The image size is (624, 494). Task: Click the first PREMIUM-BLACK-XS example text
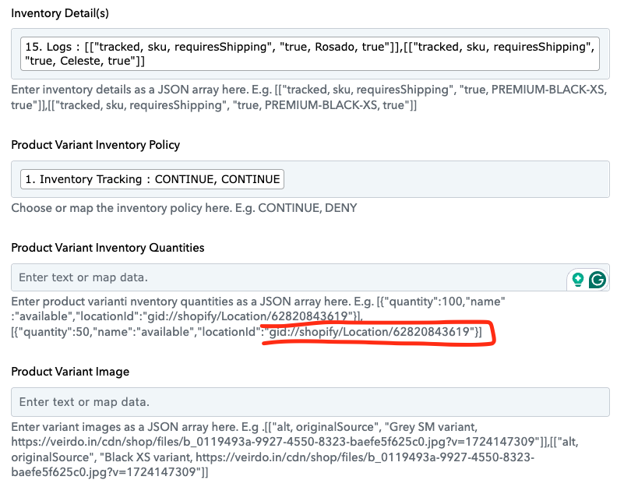pyautogui.click(x=548, y=90)
